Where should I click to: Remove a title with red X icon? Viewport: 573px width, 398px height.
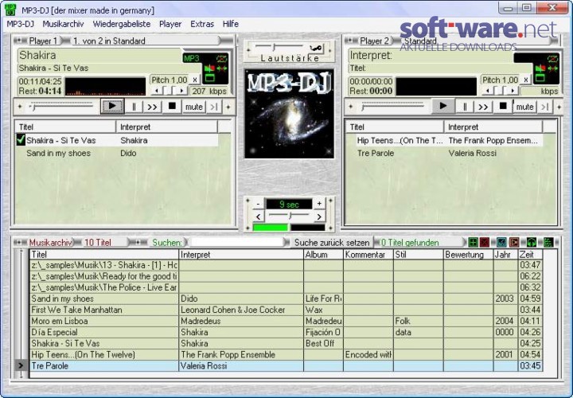coord(484,242)
